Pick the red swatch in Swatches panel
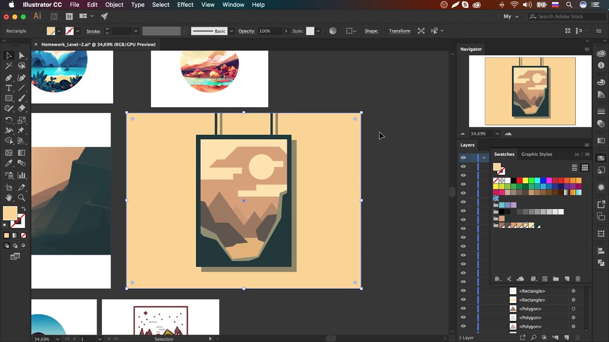The image size is (609, 342). 520,180
